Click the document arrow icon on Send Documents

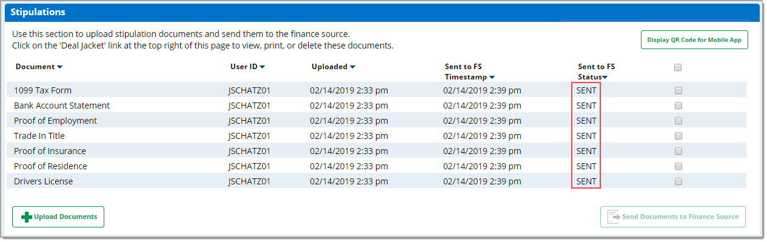(614, 217)
